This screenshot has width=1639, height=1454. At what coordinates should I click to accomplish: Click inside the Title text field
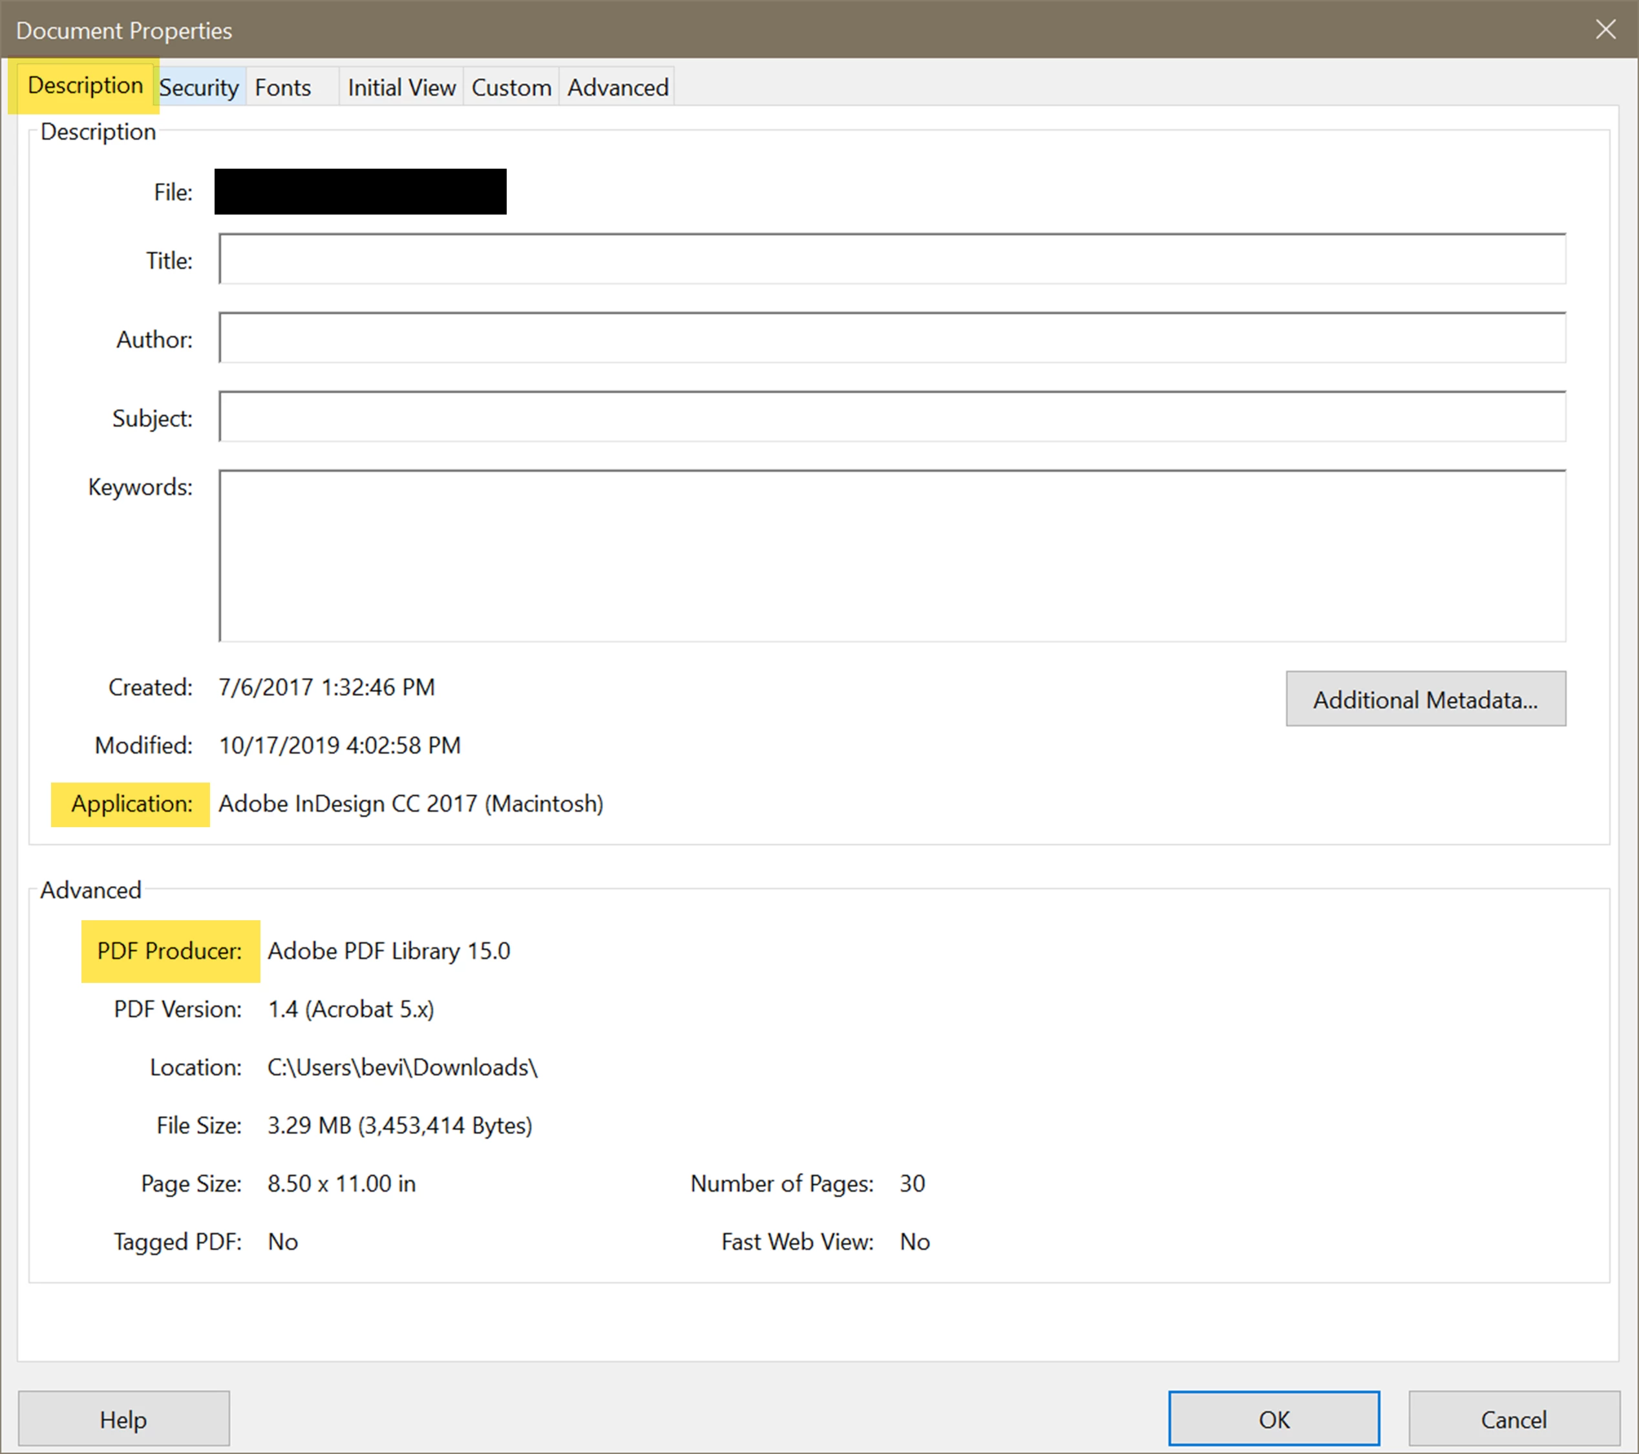point(892,259)
